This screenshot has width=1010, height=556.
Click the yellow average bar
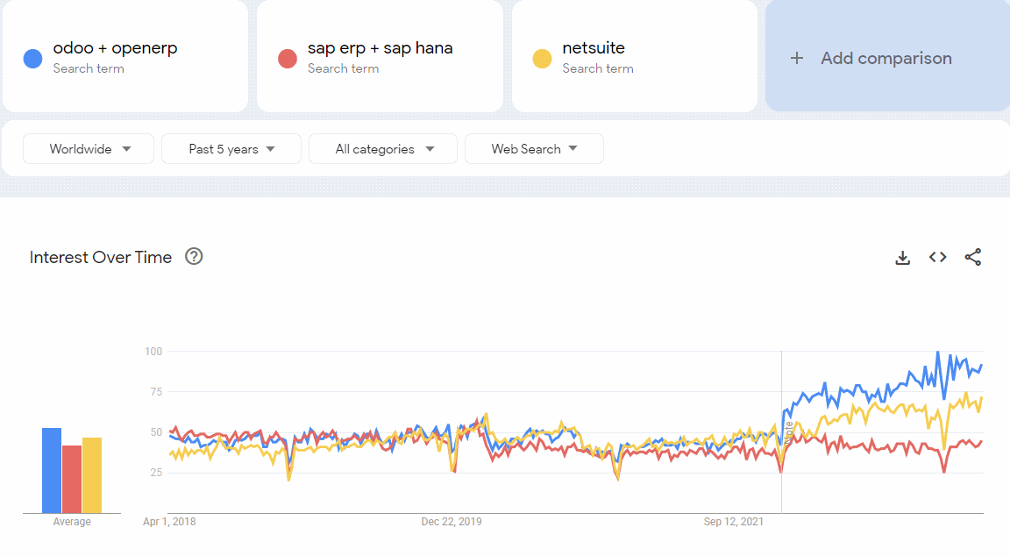point(92,475)
